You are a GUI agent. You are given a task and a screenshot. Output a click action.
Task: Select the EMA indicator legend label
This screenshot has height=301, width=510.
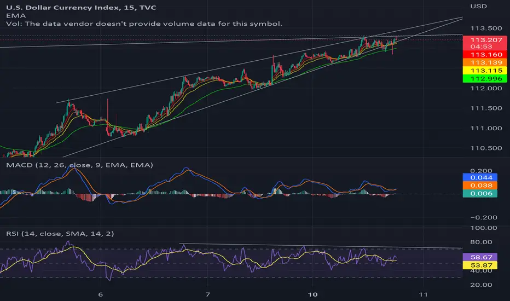pyautogui.click(x=16, y=16)
